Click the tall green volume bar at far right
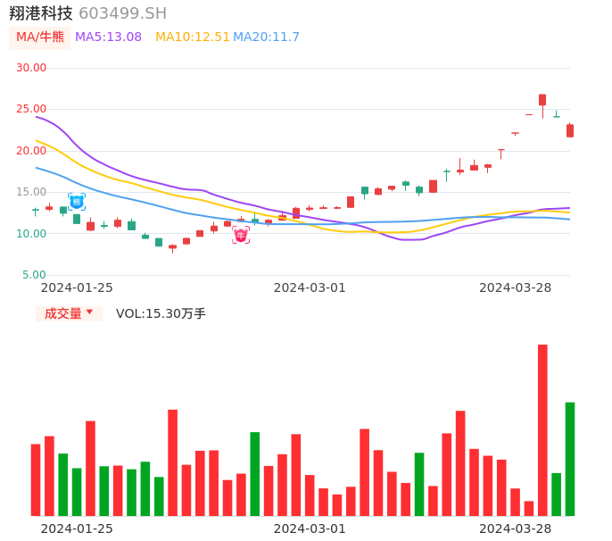The image size is (612, 541). coord(570,459)
